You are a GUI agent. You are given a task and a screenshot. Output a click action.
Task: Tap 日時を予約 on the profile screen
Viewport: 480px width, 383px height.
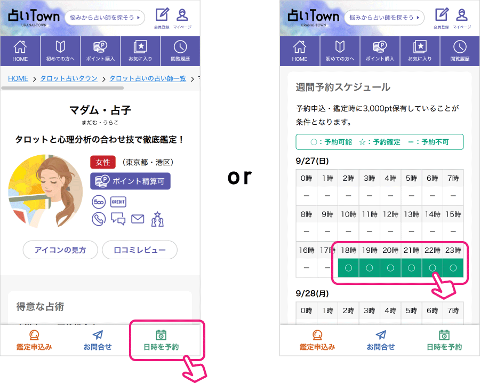(161, 340)
